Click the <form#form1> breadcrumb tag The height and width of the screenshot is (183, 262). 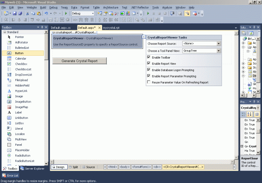pyautogui.click(x=141, y=167)
